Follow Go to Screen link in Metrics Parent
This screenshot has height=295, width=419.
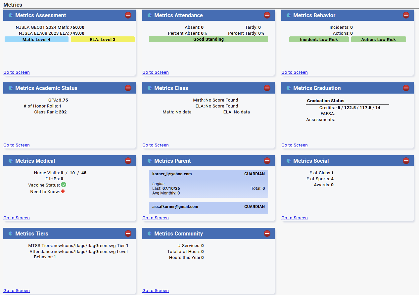(156, 218)
